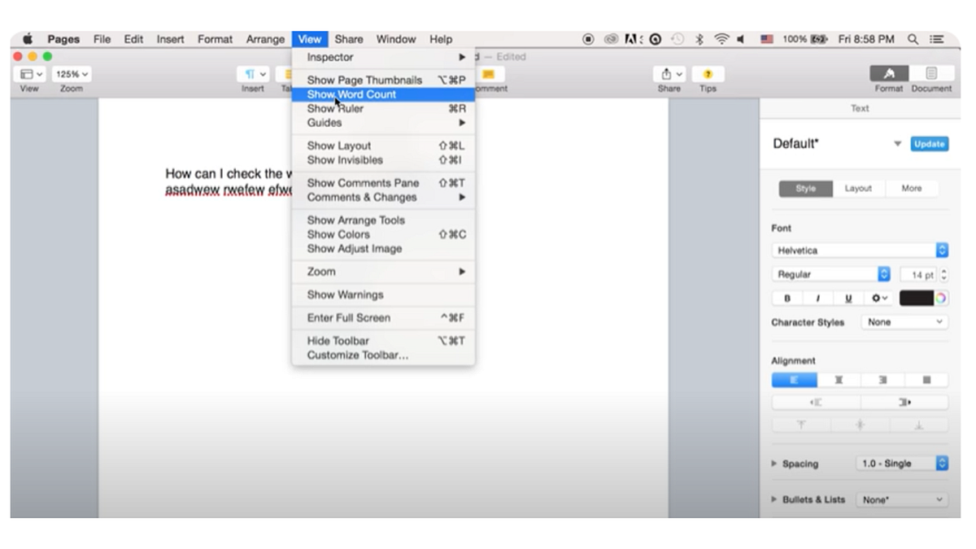Screen dimensions: 976x549
Task: Click the Share icon in the toolbar
Action: click(667, 73)
